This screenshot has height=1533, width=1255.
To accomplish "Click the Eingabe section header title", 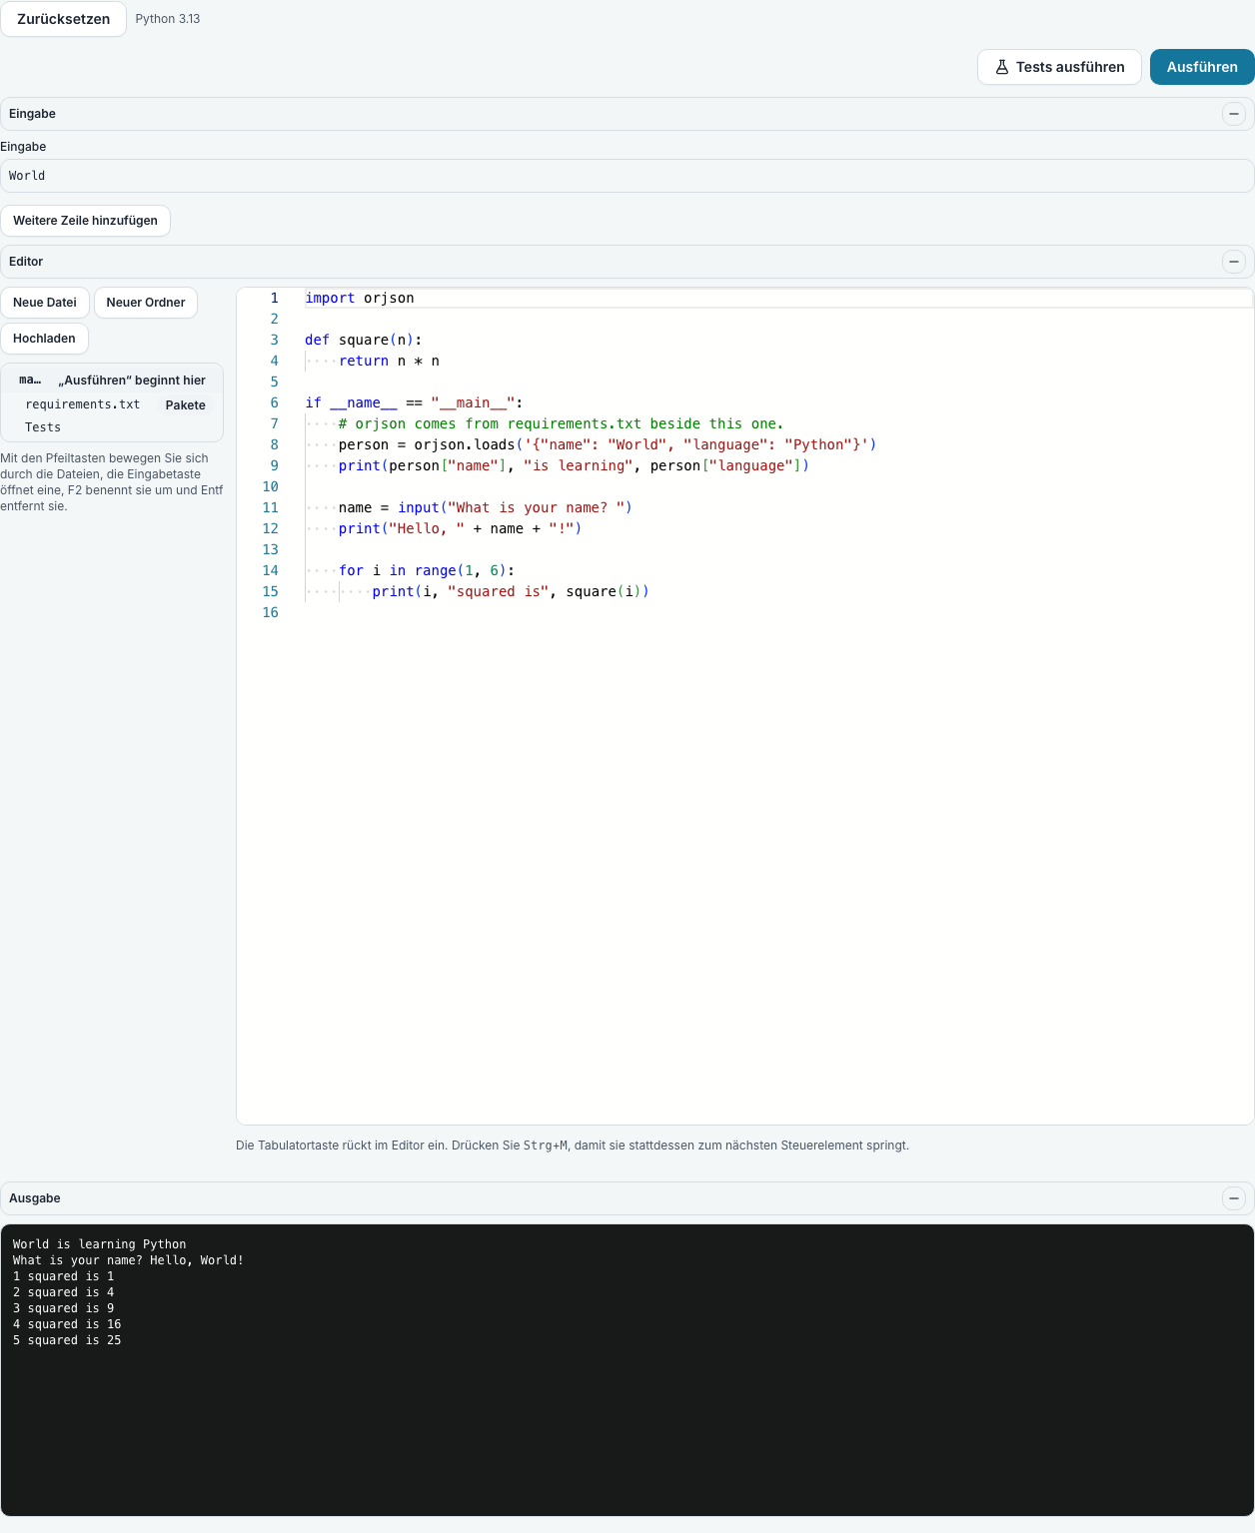I will [32, 114].
